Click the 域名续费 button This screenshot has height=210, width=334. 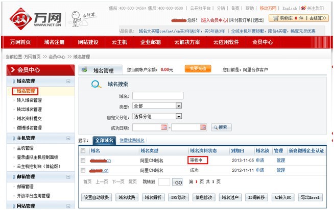[x=127, y=197]
